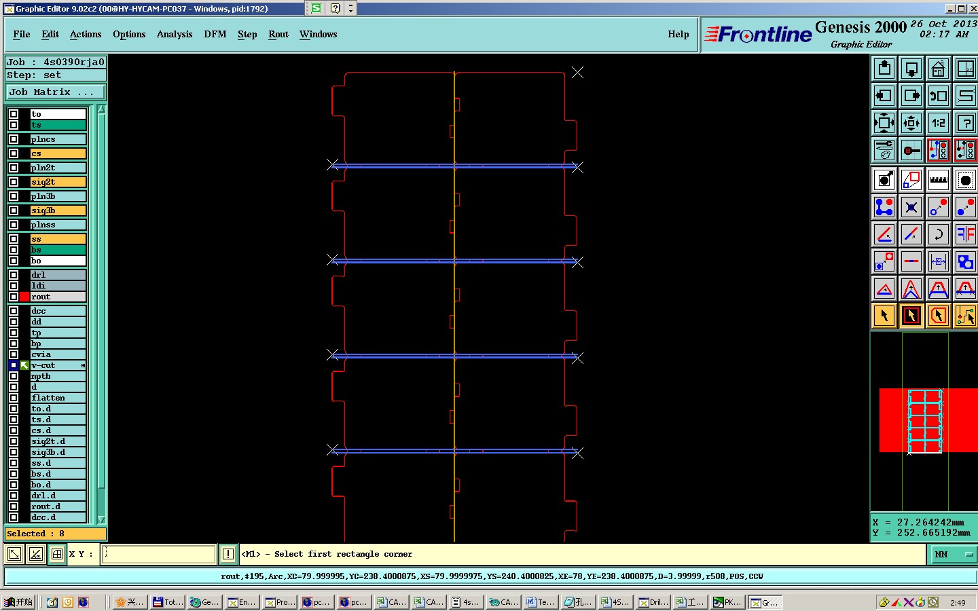Switch to Dril taskbar window

pos(654,602)
